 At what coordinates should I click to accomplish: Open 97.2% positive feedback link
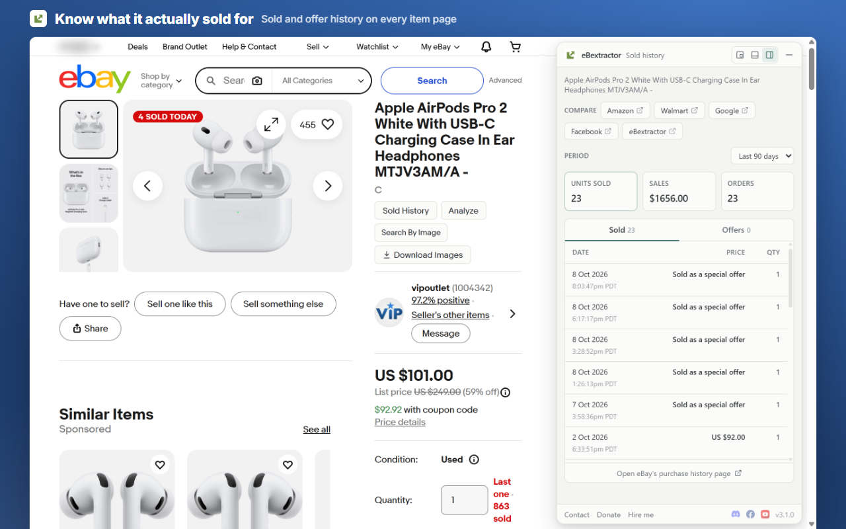point(441,300)
